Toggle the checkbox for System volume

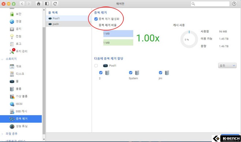pyautogui.click(x=131, y=73)
